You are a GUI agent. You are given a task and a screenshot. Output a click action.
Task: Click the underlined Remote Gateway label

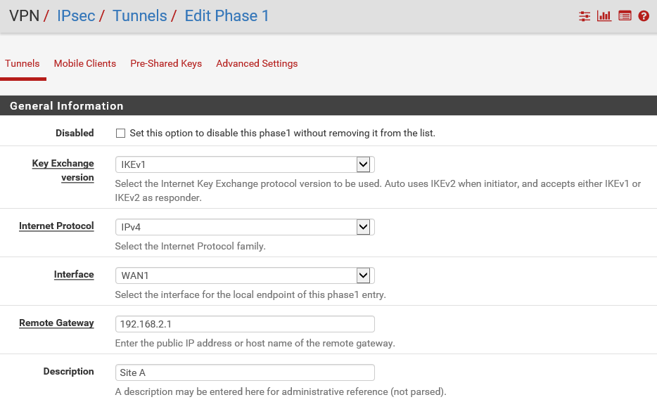[56, 323]
